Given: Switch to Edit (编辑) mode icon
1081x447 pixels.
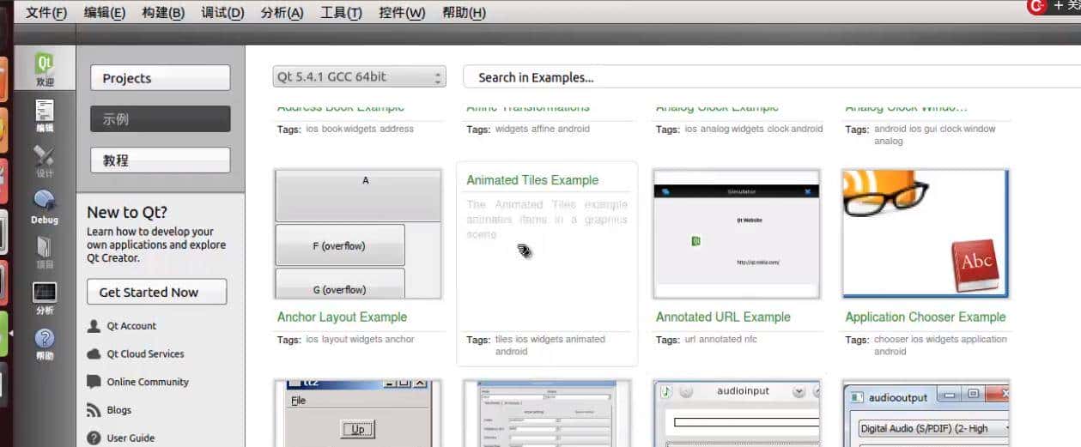Looking at the screenshot, I should tap(45, 115).
